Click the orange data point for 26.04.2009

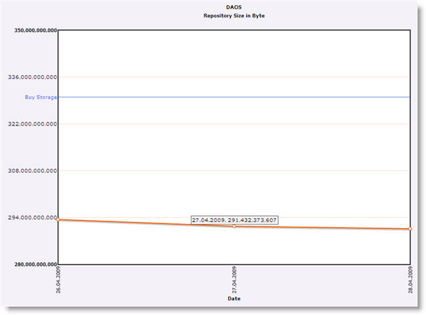tap(59, 219)
